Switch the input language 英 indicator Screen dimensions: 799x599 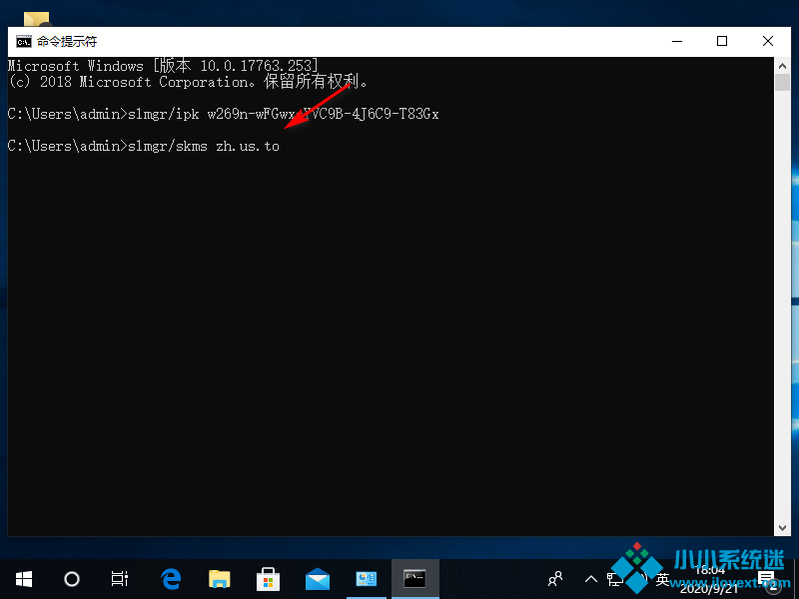tap(662, 579)
